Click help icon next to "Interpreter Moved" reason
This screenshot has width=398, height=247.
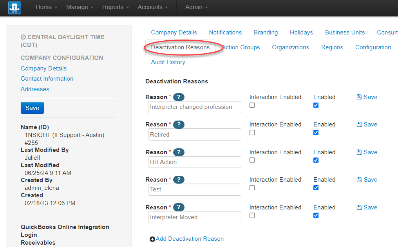179,207
